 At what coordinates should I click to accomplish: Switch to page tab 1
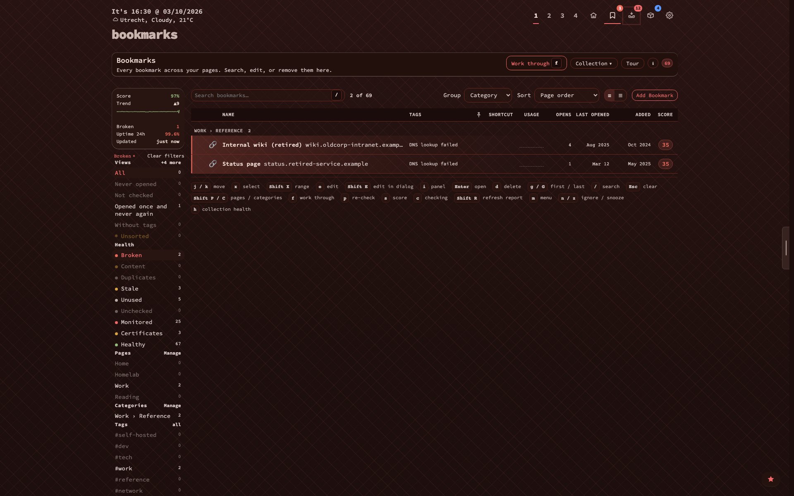[536, 15]
